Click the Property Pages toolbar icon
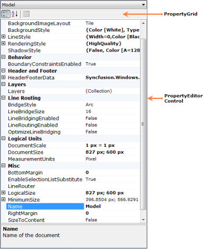209x249 pixels. (x=26, y=14)
